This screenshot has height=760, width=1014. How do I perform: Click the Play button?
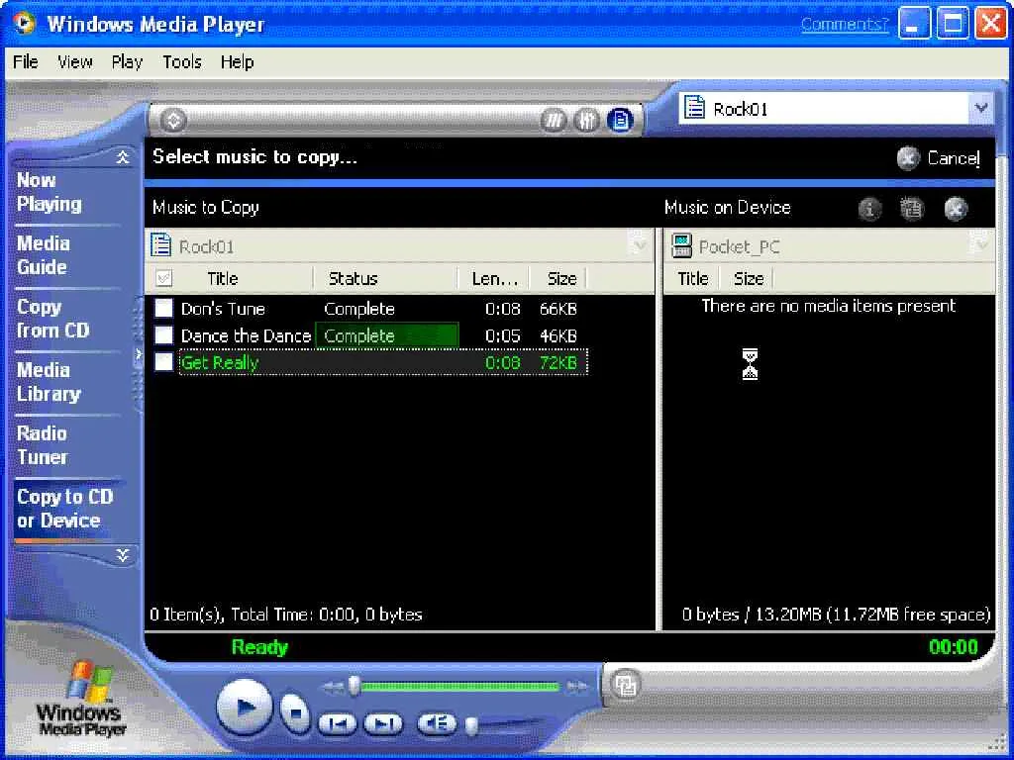[244, 707]
